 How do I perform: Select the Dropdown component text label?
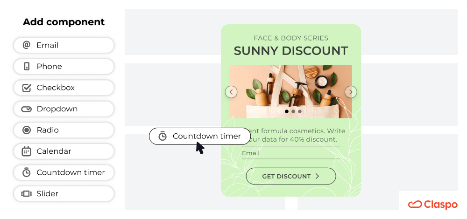[x=57, y=109]
